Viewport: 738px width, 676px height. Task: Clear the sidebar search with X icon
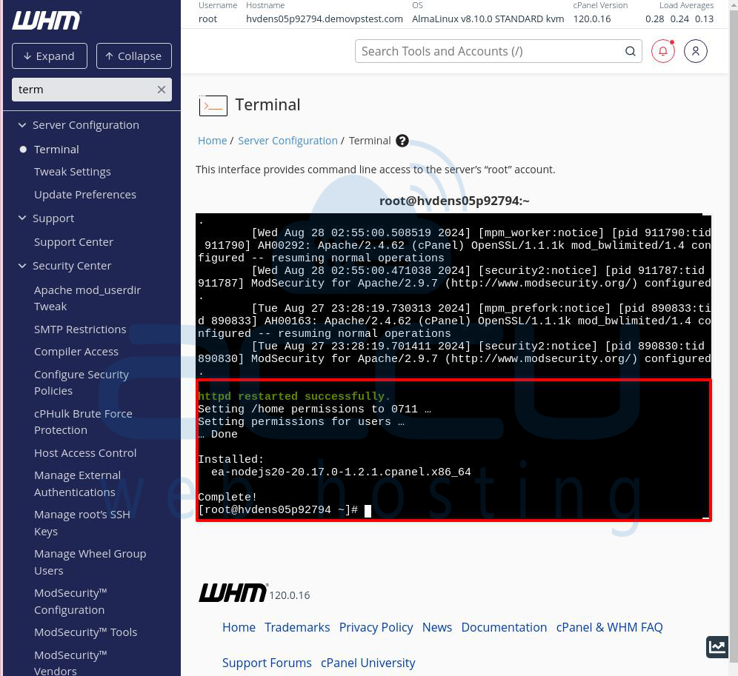(161, 90)
